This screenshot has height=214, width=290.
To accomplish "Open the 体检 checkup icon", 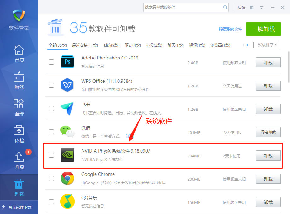I will (19, 130).
